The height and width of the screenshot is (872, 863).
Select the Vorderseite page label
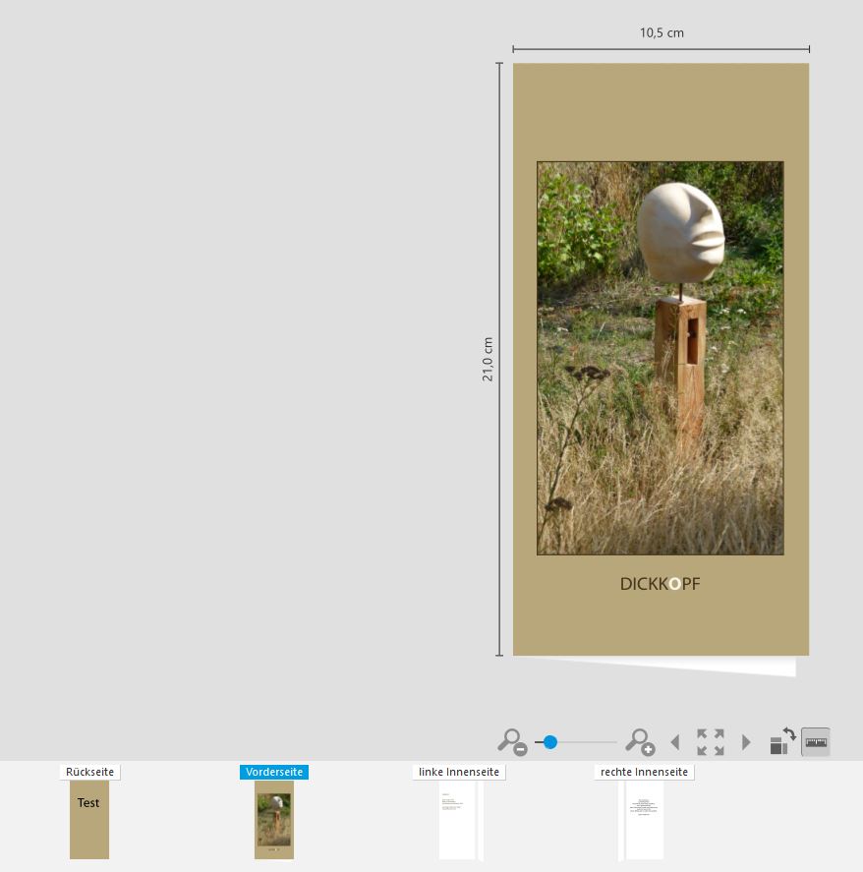pos(274,773)
